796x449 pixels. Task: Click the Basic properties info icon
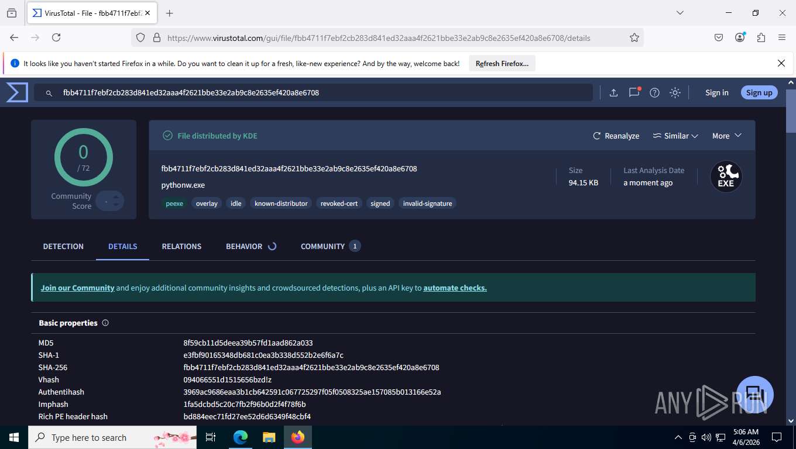[105, 323]
